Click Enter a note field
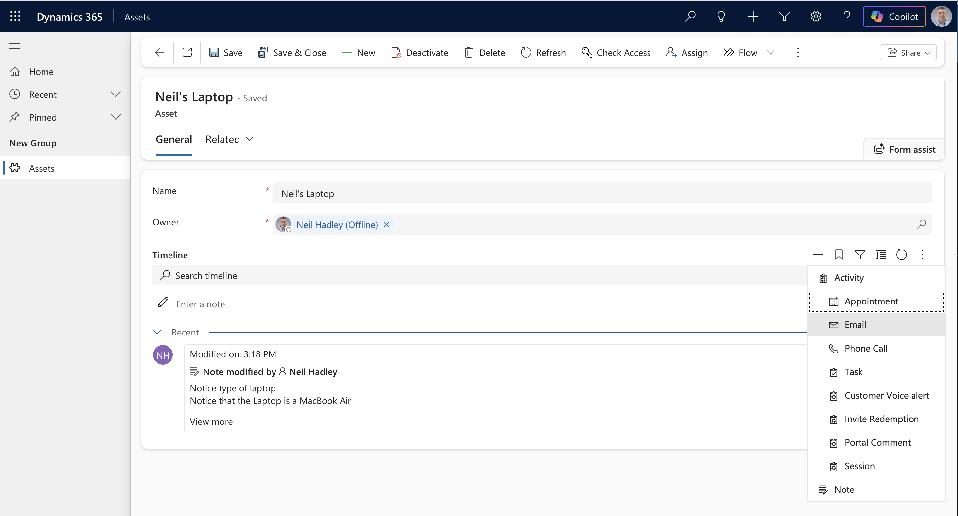 (479, 304)
